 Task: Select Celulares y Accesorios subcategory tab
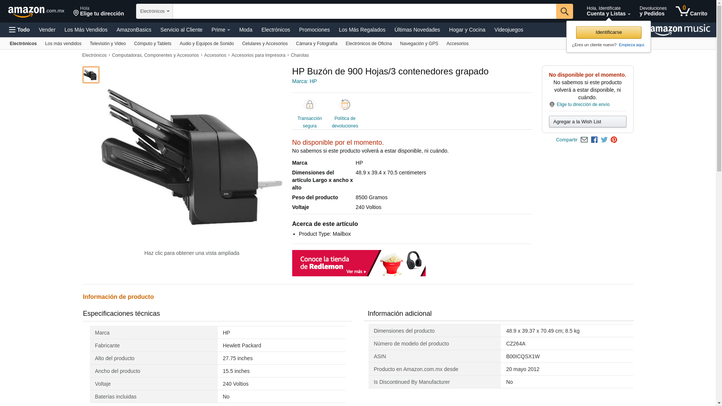(265, 44)
